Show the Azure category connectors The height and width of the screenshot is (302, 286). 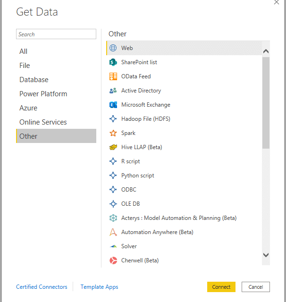coord(28,108)
